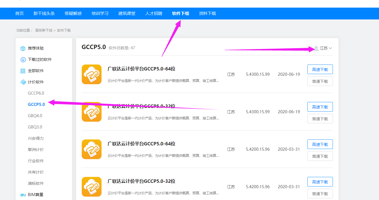
Task: Click the 2020-03-31 date in the fourth row
Action: coord(289,187)
